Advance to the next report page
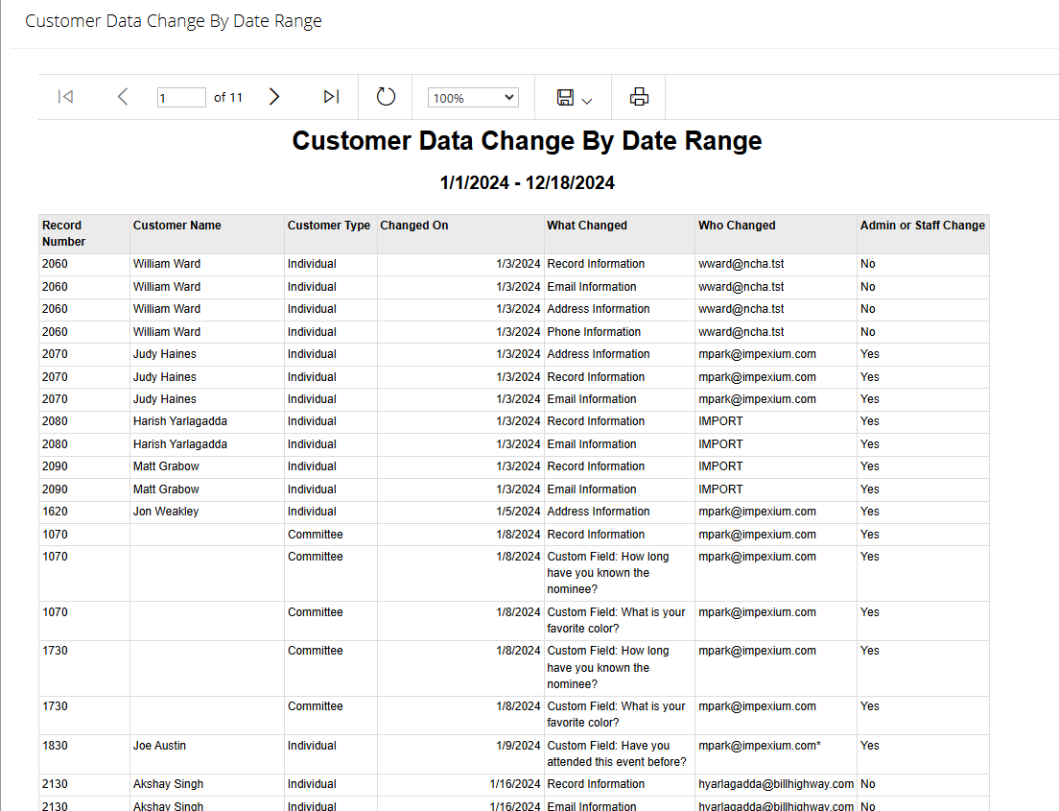Image resolution: width=1059 pixels, height=811 pixels. [x=274, y=97]
